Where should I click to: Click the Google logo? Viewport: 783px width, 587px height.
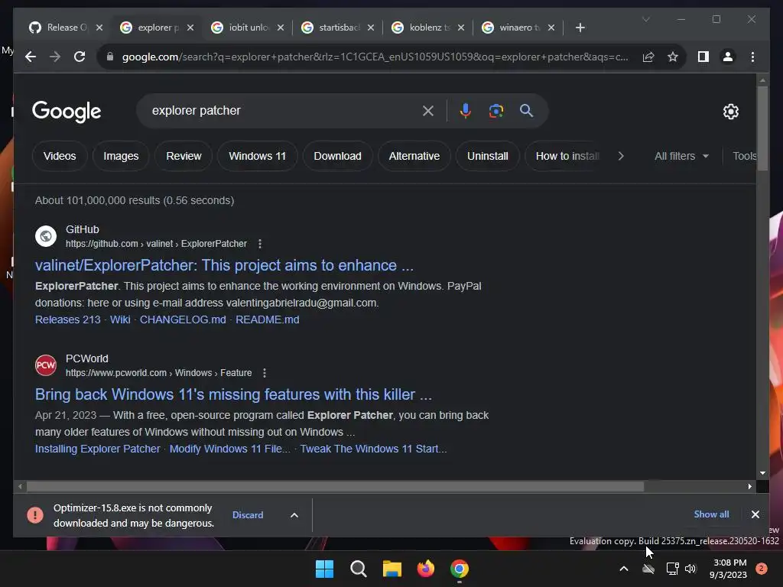[67, 111]
